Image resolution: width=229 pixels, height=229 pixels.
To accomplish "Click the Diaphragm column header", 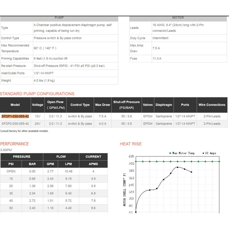I will point(164,105).
